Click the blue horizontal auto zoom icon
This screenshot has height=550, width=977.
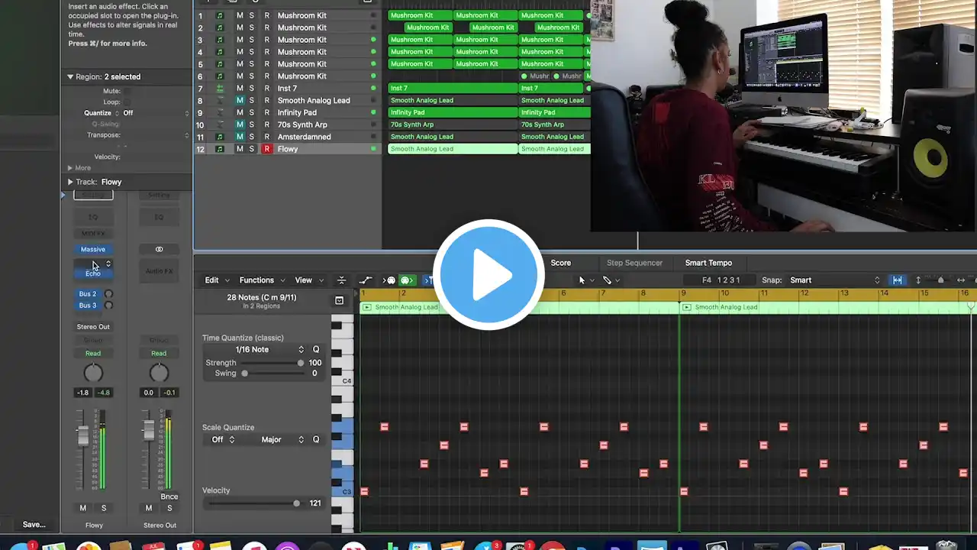[x=898, y=280]
